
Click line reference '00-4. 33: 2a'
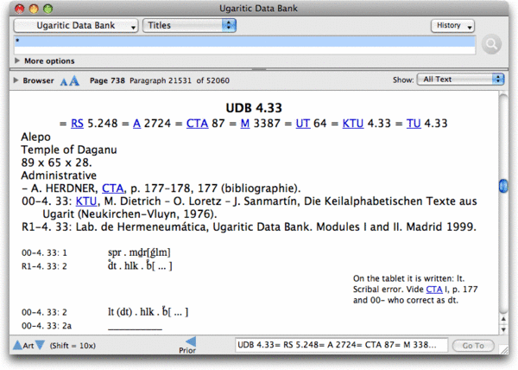click(47, 326)
